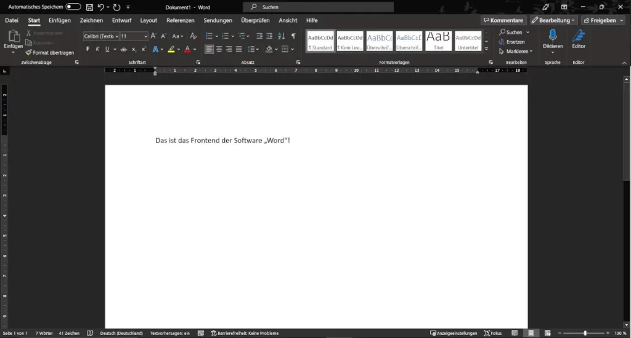Screen dimensions: 631x338
Task: Apply superscript formatting
Action: point(144,49)
